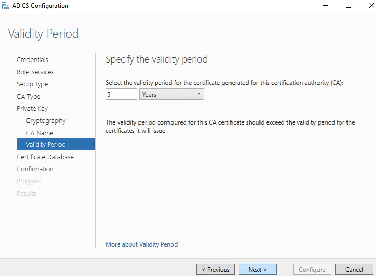This screenshot has height=276, width=376.
Task: Open the Confirmation step
Action: [x=35, y=169]
